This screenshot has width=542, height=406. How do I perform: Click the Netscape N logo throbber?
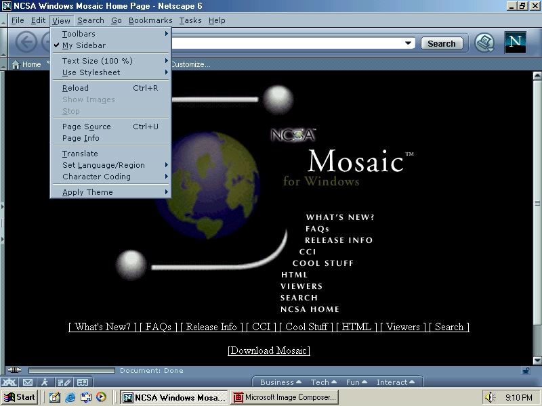[516, 43]
